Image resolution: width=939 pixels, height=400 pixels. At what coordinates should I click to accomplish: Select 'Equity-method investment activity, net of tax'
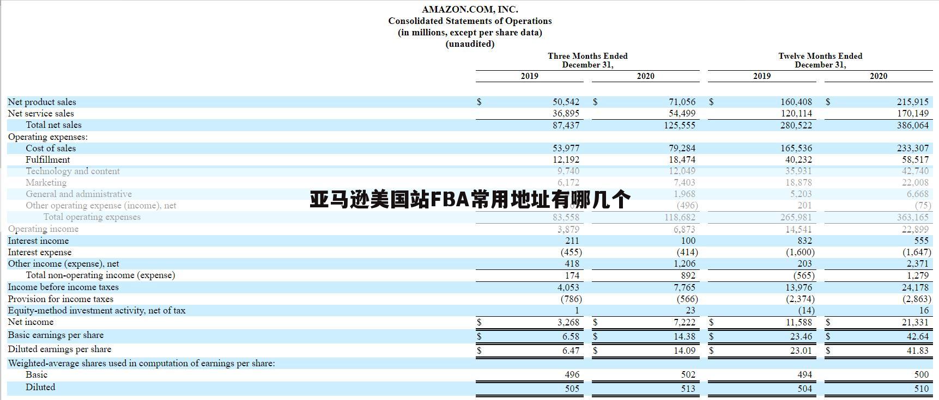96,311
